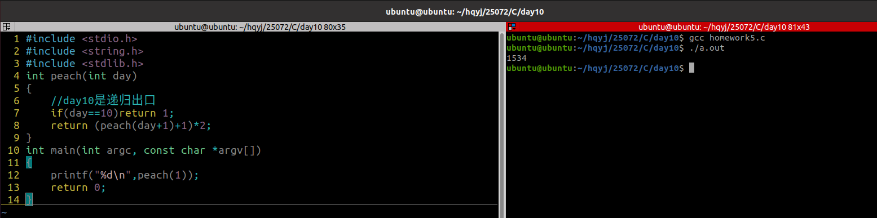Click the 'return 0;' line
Viewport: 877px width, 218px height.
(78, 188)
